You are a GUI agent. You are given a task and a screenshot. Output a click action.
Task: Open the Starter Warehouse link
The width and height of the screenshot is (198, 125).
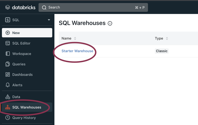[77, 51]
